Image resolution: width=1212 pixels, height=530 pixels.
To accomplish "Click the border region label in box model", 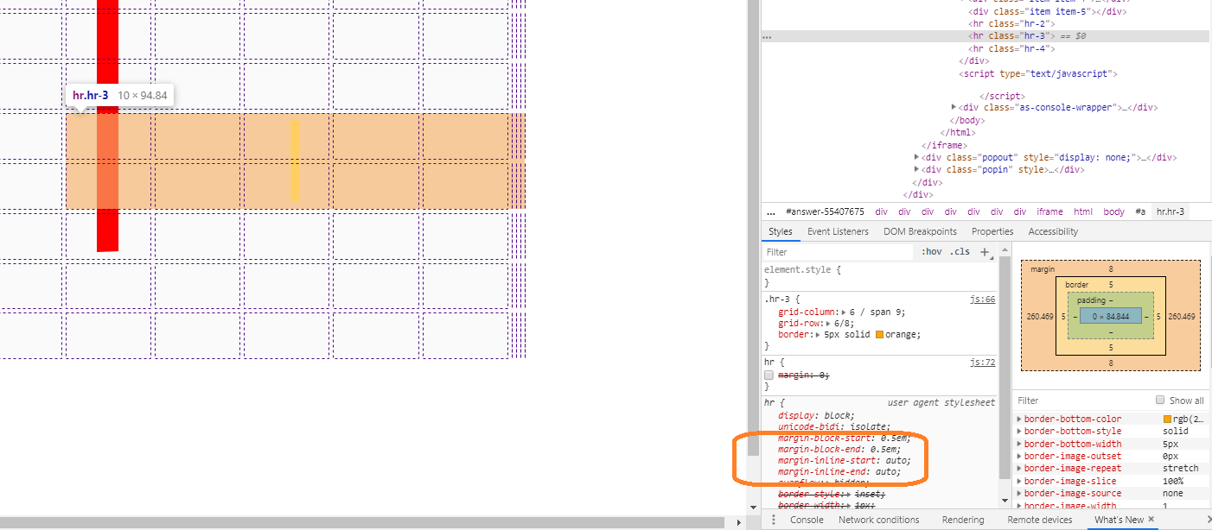I will click(1076, 285).
